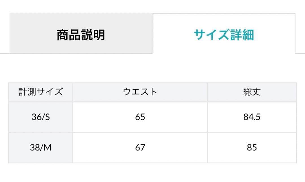Viewport: 305px width, 182px height.
Task: Click the 計測サイズ header cell
Action: pyautogui.click(x=41, y=92)
